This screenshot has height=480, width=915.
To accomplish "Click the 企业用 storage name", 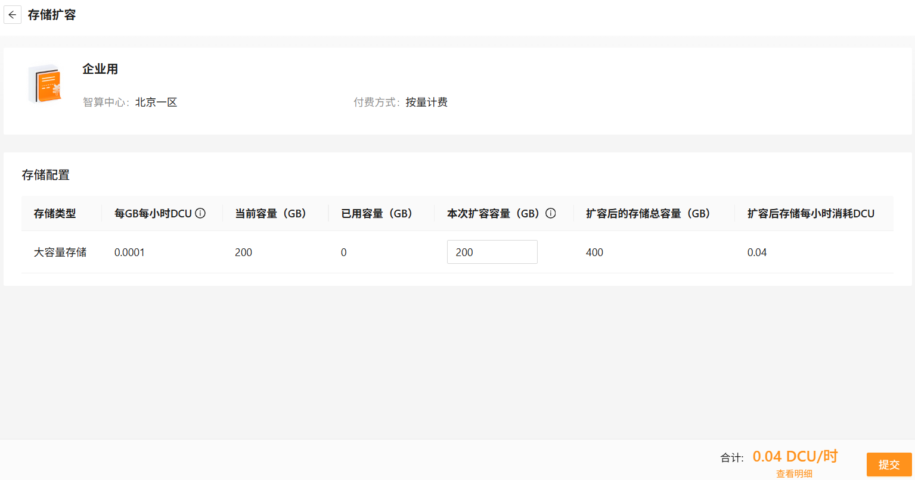I will 100,69.
